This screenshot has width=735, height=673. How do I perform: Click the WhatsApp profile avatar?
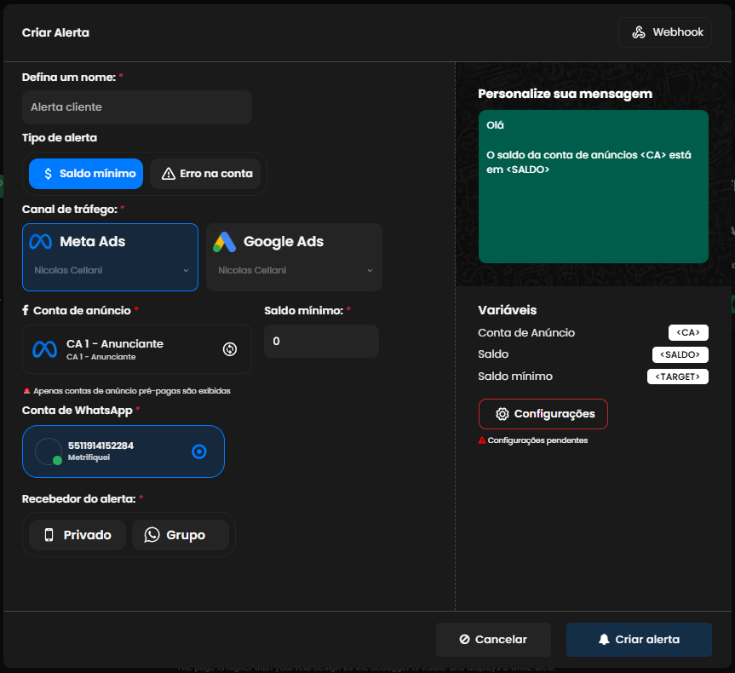(49, 452)
